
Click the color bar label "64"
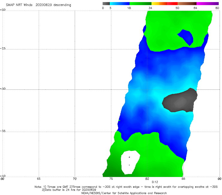[x=195, y=8]
